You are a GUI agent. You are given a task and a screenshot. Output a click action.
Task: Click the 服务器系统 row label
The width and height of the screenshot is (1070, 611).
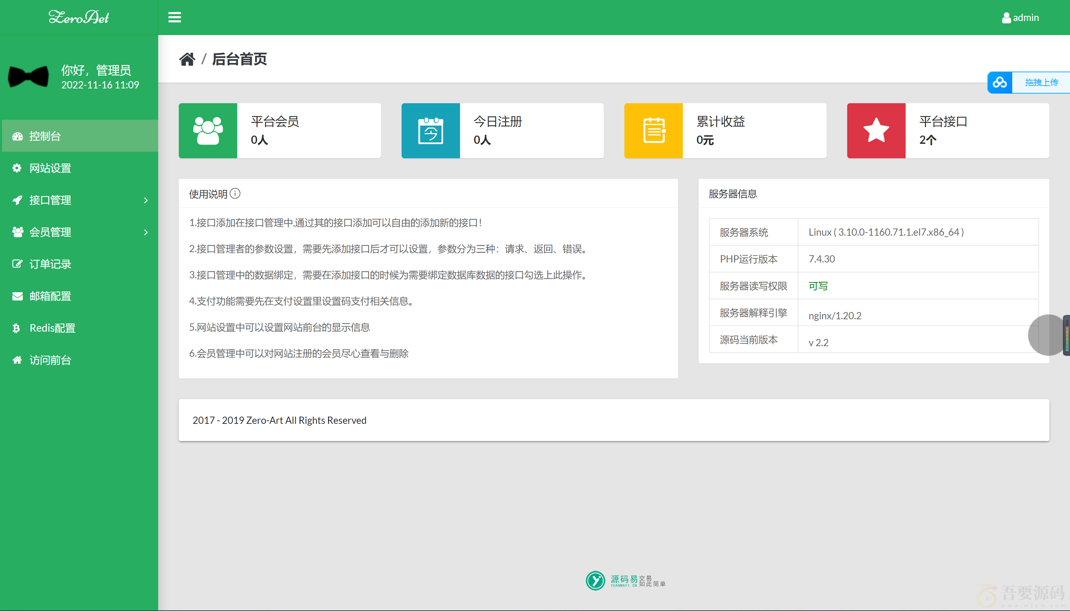[x=744, y=232]
